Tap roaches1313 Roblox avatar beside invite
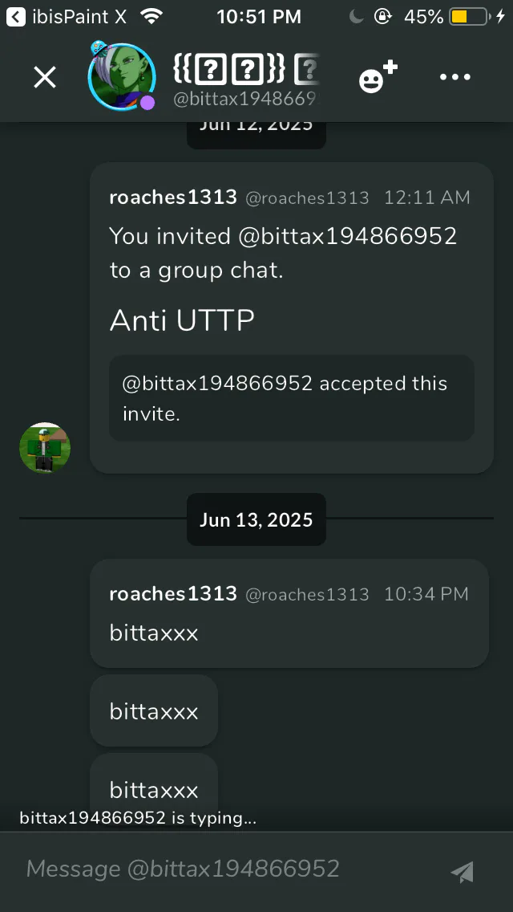Screen dimensions: 513x912 45,447
